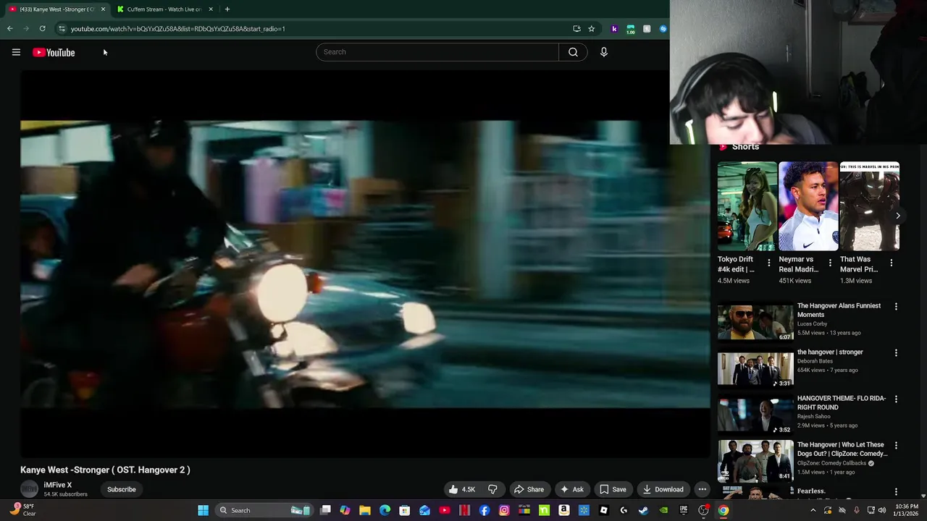The height and width of the screenshot is (521, 927).
Task: Open the volume control in system tray
Action: [881, 511]
